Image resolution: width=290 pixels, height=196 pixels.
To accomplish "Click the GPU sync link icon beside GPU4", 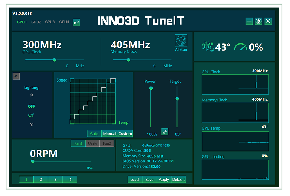I will pos(76,22).
